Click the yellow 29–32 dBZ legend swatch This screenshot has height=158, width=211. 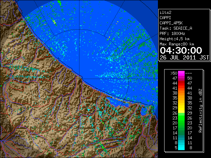coord(181,108)
